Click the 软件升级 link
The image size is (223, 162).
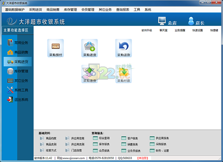pyautogui.click(x=147, y=30)
